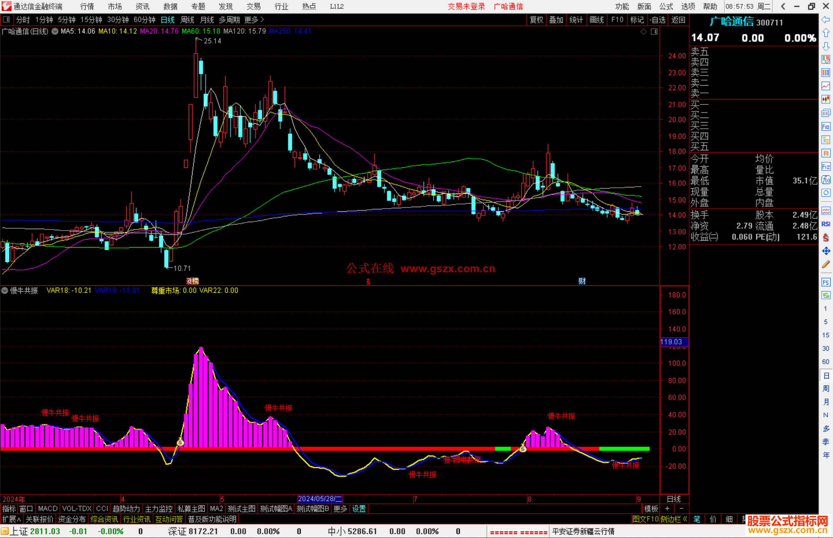Click the red line trend chart icon
Image resolution: width=833 pixels, height=538 pixels.
tap(826, 86)
